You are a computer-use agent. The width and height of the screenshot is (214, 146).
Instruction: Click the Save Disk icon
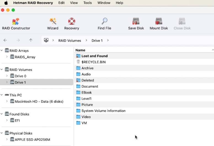pos(136,21)
